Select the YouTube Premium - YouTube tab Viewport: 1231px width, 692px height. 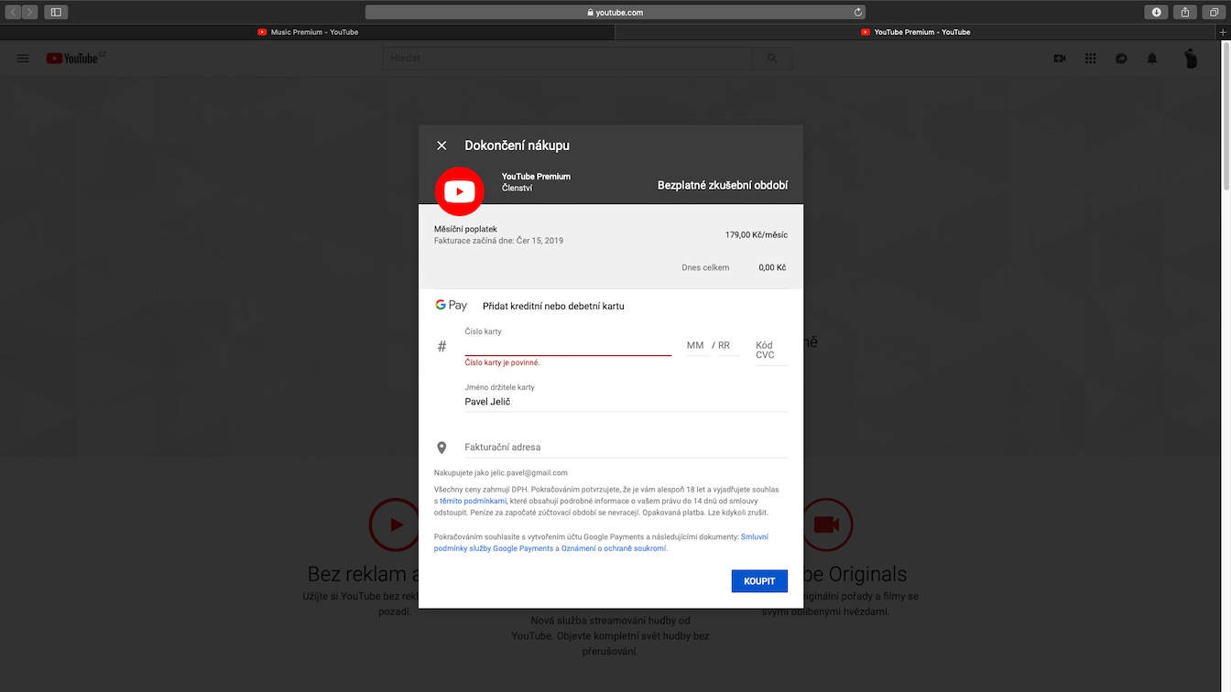tap(915, 32)
